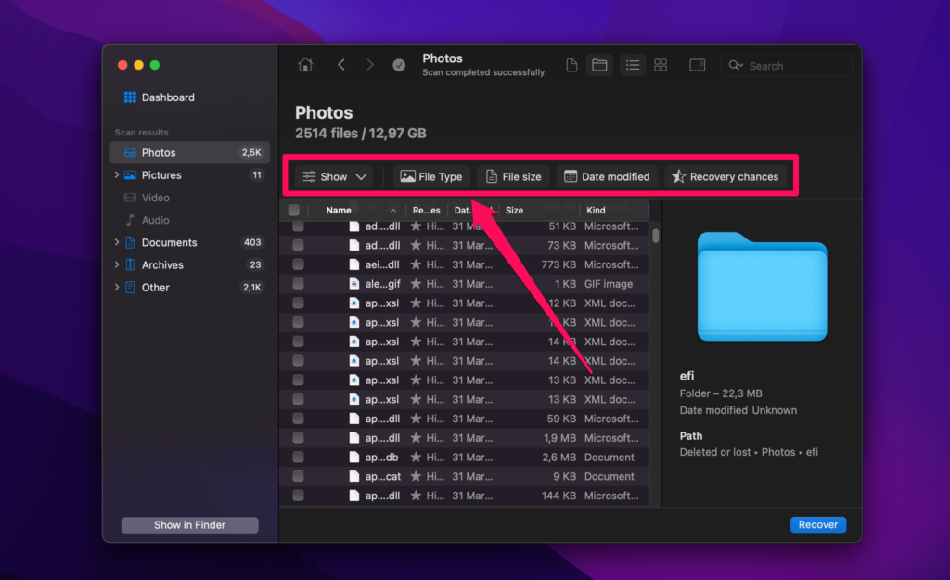Viewport: 950px width, 580px height.
Task: Select the ap...db Document row
Action: click(x=464, y=457)
